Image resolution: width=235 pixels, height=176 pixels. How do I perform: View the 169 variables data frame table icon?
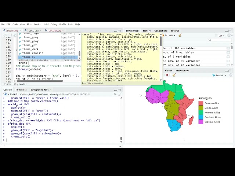pos(228,48)
